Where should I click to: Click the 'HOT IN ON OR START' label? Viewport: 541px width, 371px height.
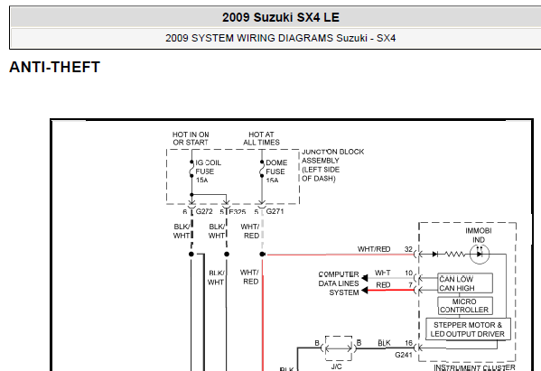pyautogui.click(x=191, y=138)
